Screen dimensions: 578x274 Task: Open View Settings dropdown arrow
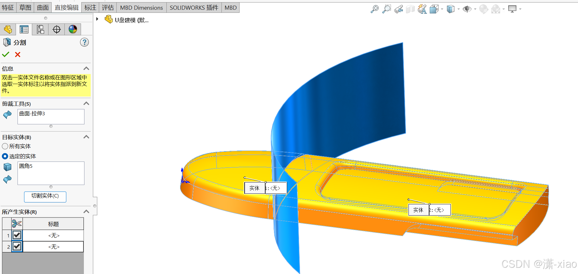520,9
